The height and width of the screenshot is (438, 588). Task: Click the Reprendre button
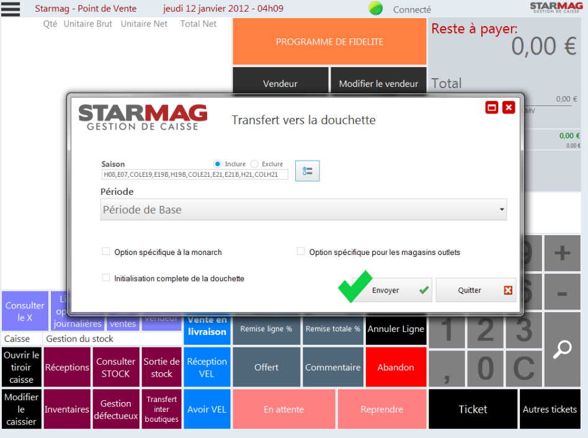382,409
